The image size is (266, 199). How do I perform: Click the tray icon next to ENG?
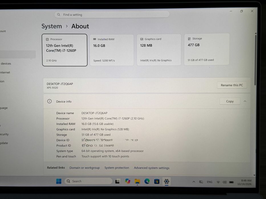tap(201, 182)
